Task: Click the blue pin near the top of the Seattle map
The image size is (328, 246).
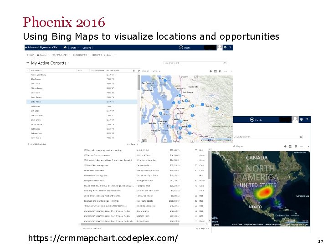Action: pos(165,80)
